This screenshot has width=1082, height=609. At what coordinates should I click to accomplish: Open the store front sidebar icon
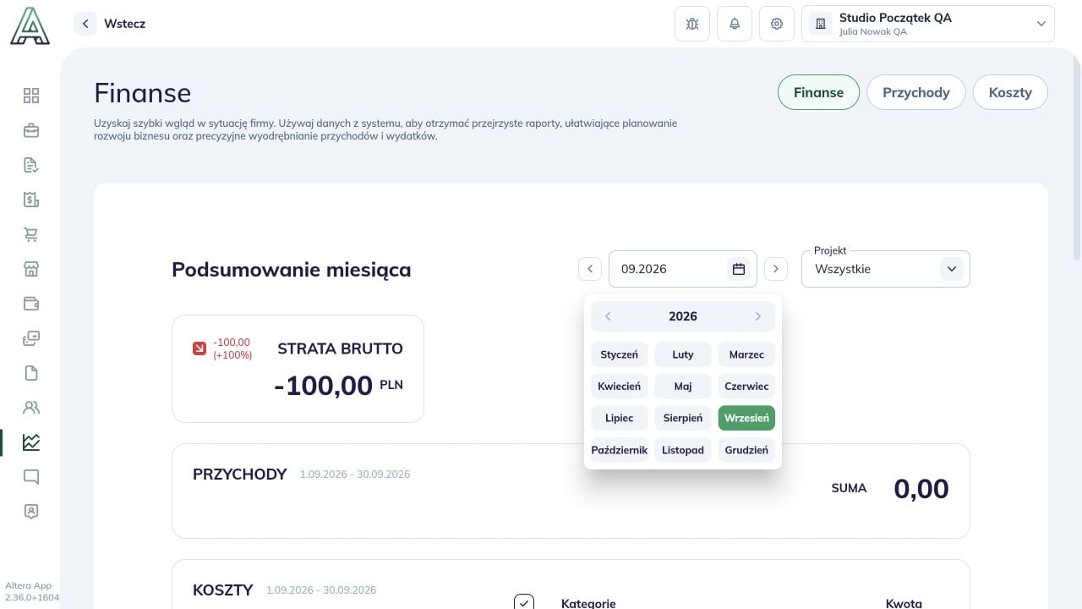click(31, 269)
